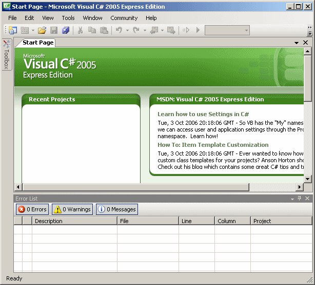Image resolution: width=315 pixels, height=285 pixels.
Task: Sort by Column column header
Action: (x=232, y=221)
